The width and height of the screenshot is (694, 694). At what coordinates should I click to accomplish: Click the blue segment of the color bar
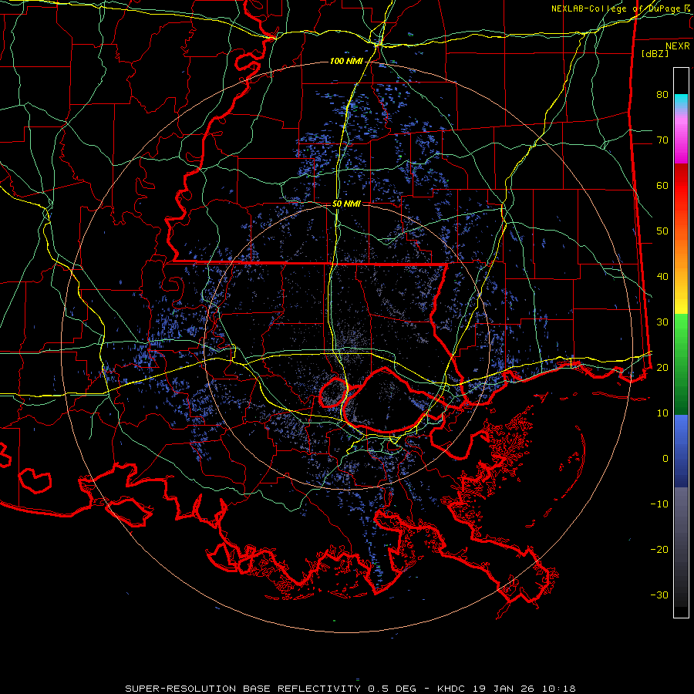(x=681, y=450)
